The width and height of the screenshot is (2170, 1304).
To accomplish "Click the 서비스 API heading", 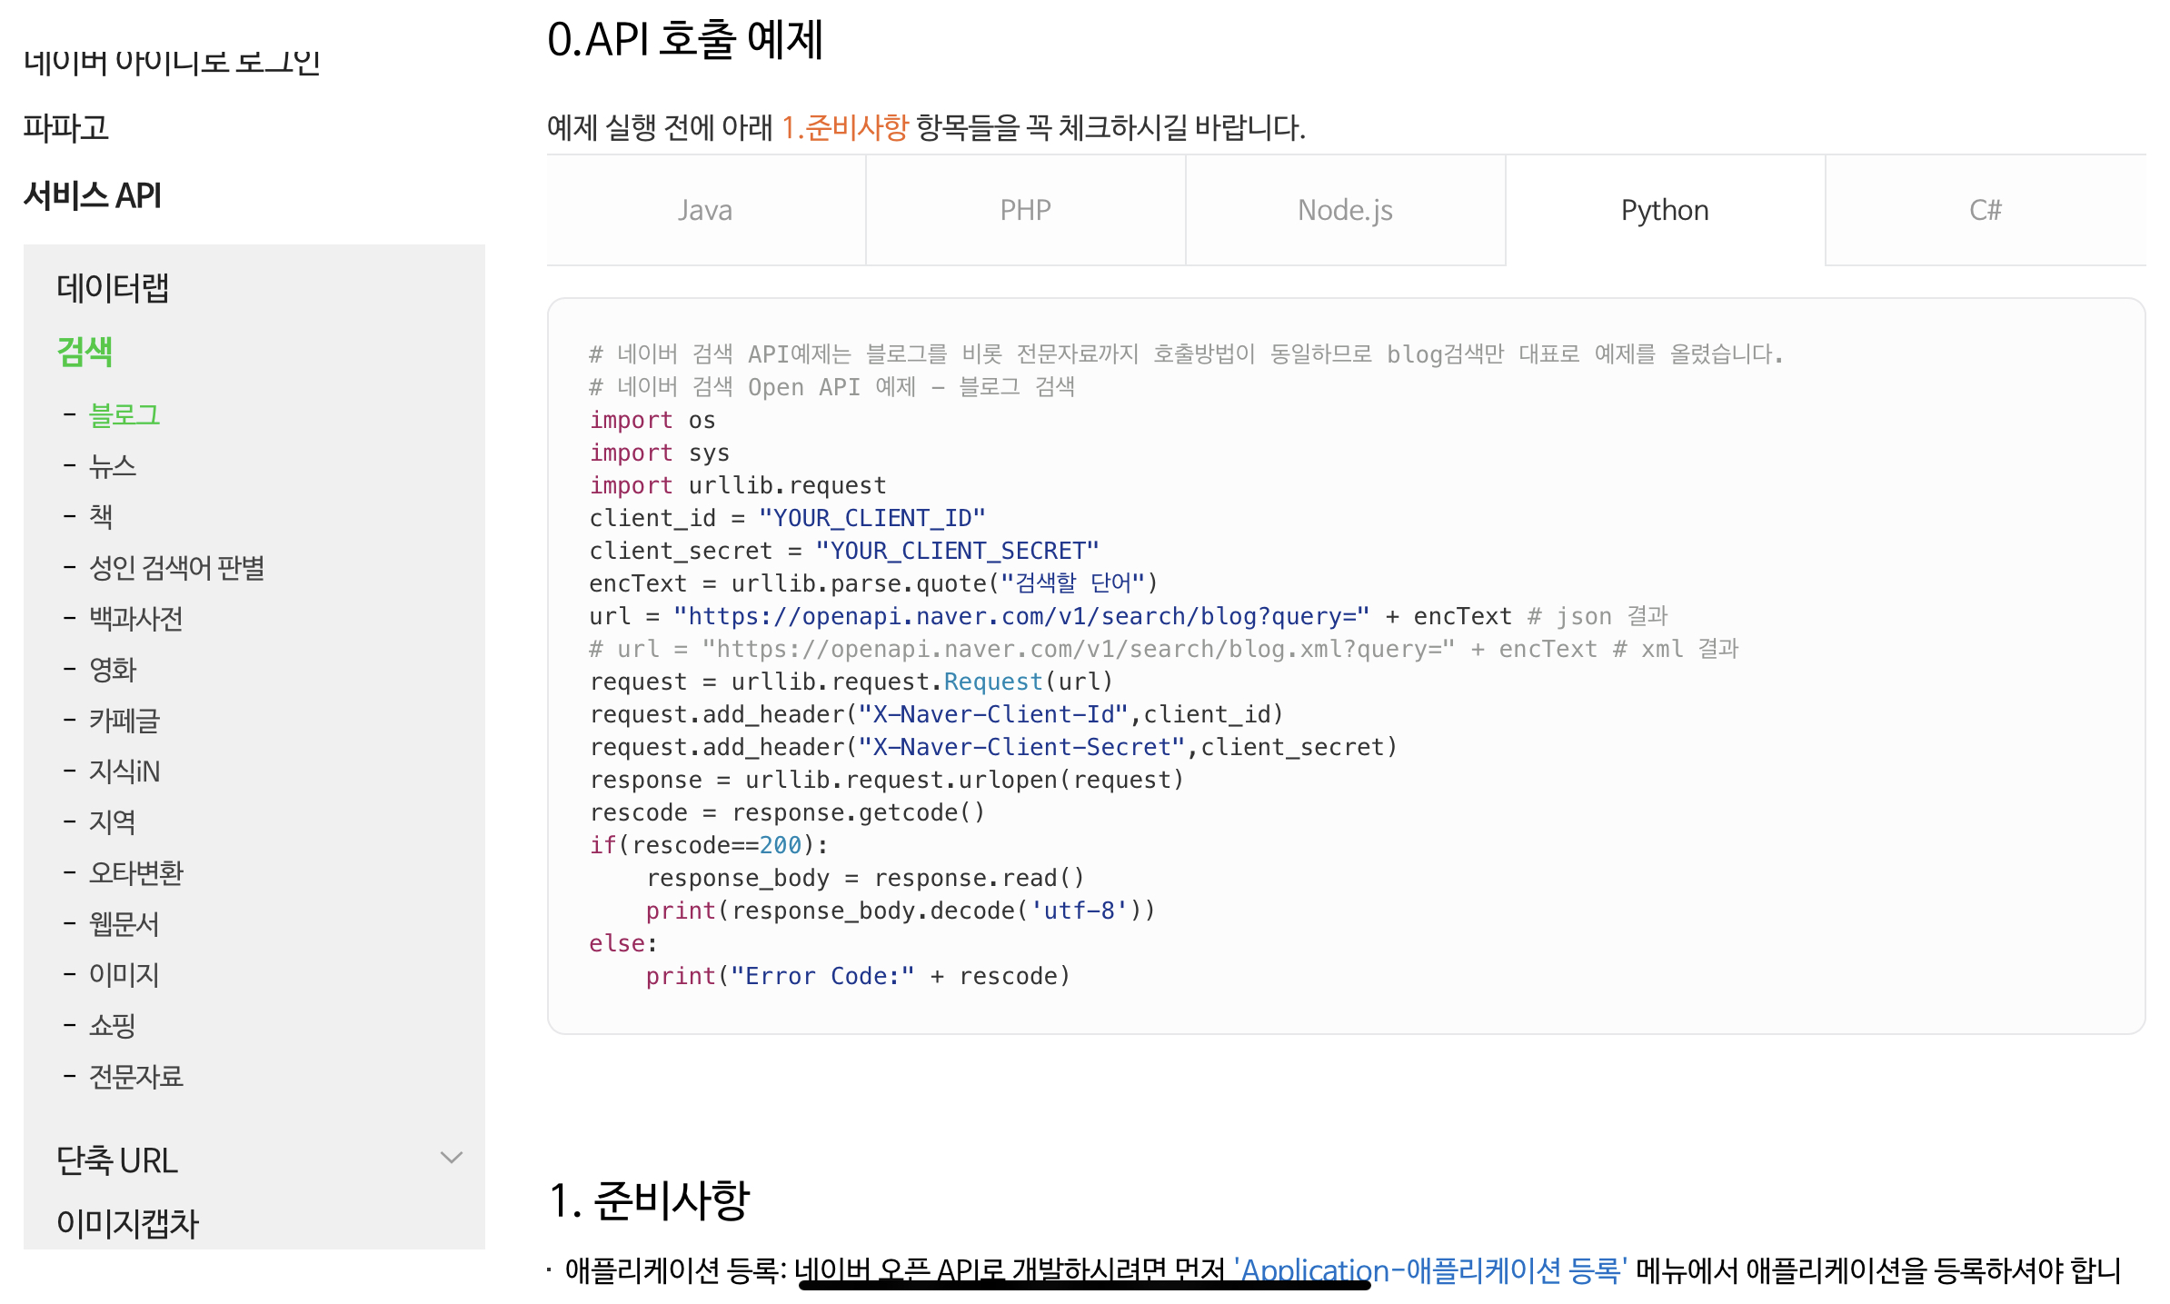I will pyautogui.click(x=93, y=195).
